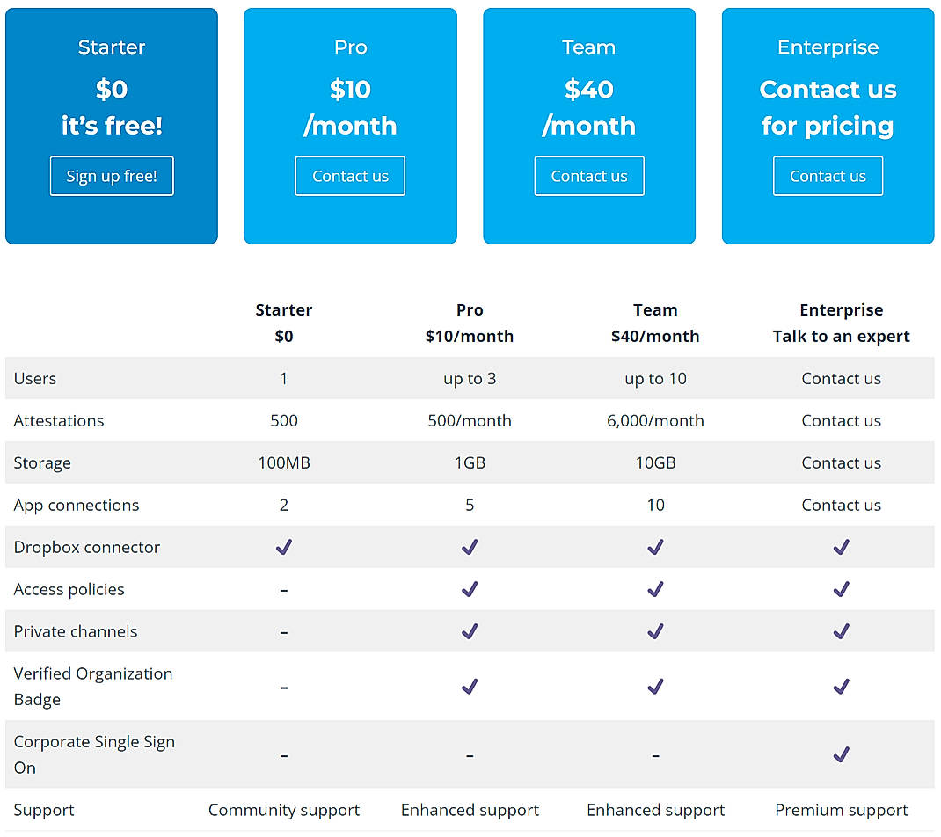The height and width of the screenshot is (837, 941).
Task: Select the Dropbox connector checkmark under Team
Action: point(655,547)
